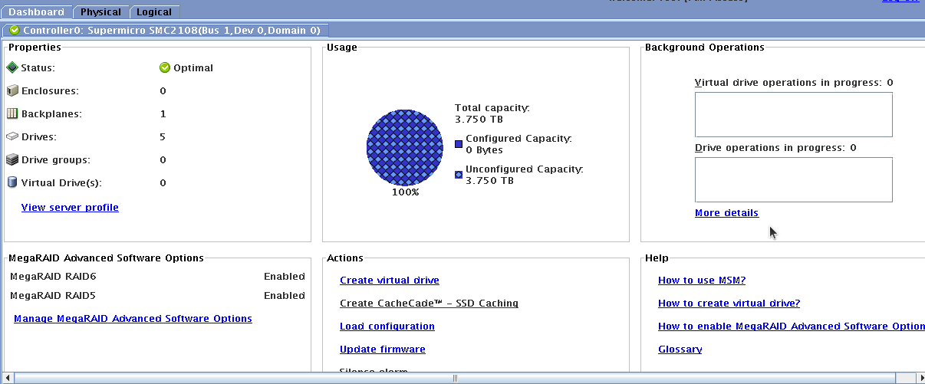The image size is (925, 384).
Task: Click the Unconfigured Capacity legend swatch
Action: 459,174
